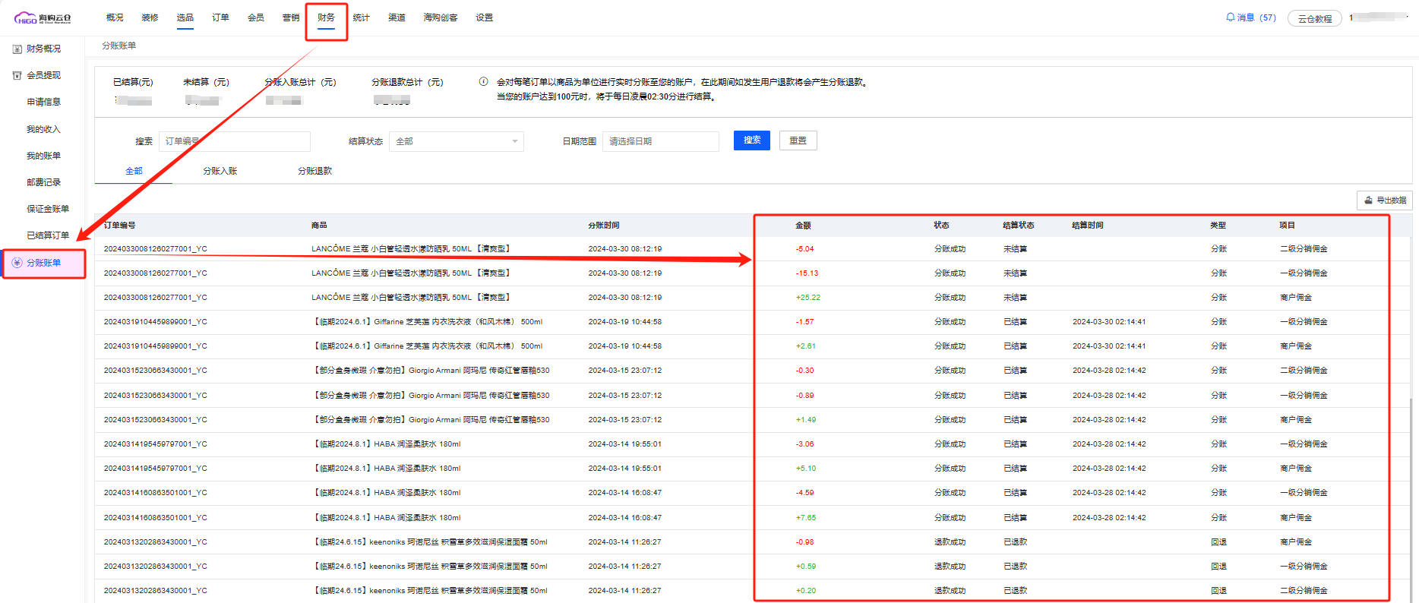This screenshot has height=603, width=1419.
Task: Click the HiGO cloud logo
Action: pos(43,18)
